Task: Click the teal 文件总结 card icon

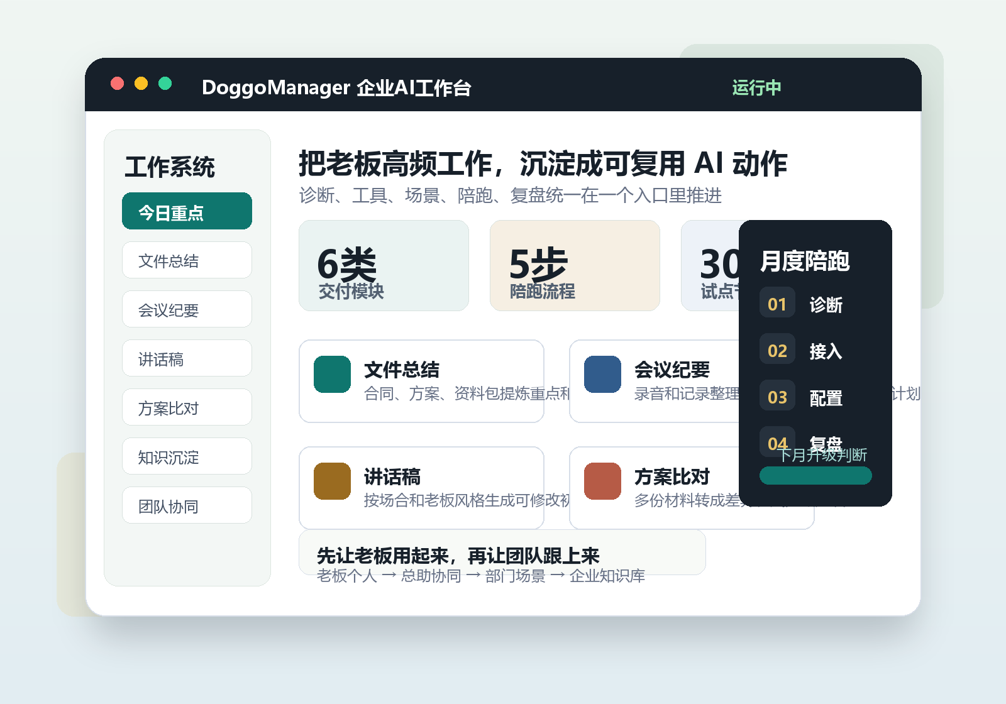Action: [332, 374]
